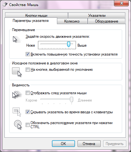Click the pointer speed motion icon
The width and height of the screenshot is (131, 152).
point(17,39)
